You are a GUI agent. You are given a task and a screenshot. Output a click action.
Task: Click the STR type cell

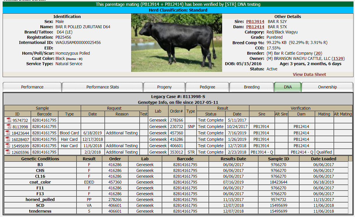point(191,152)
